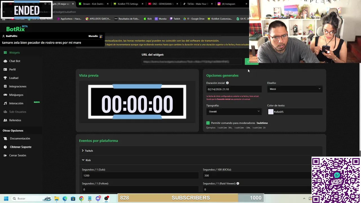
Task: Open the APELLIDOS QUECH bookmark
Action: [98, 19]
